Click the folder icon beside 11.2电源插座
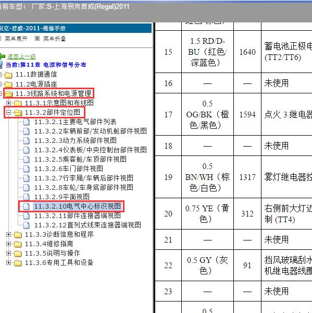The width and height of the screenshot is (312, 313). click(x=8, y=85)
